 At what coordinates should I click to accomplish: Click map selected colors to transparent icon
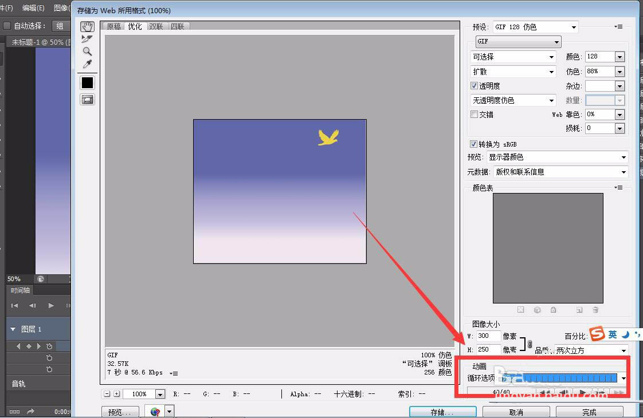point(521,310)
